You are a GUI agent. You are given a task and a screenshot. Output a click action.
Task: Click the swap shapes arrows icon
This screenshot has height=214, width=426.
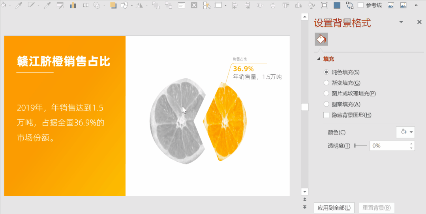coord(350,5)
